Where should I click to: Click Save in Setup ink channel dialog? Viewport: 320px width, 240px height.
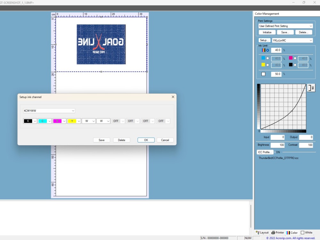coord(101,140)
